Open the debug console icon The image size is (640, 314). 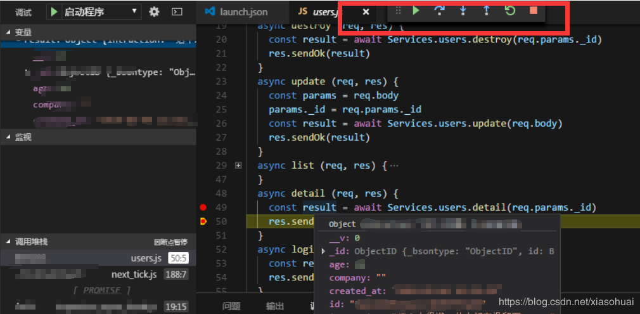177,12
